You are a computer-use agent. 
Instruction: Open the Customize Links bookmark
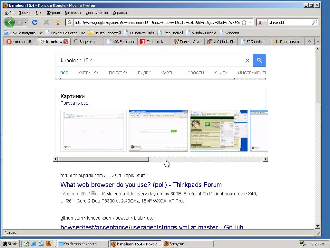pos(139,33)
